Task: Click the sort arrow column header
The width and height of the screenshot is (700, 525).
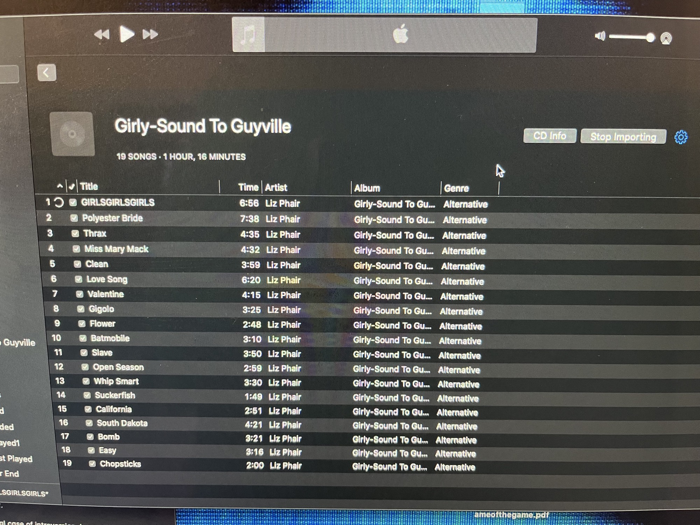Action: point(60,186)
